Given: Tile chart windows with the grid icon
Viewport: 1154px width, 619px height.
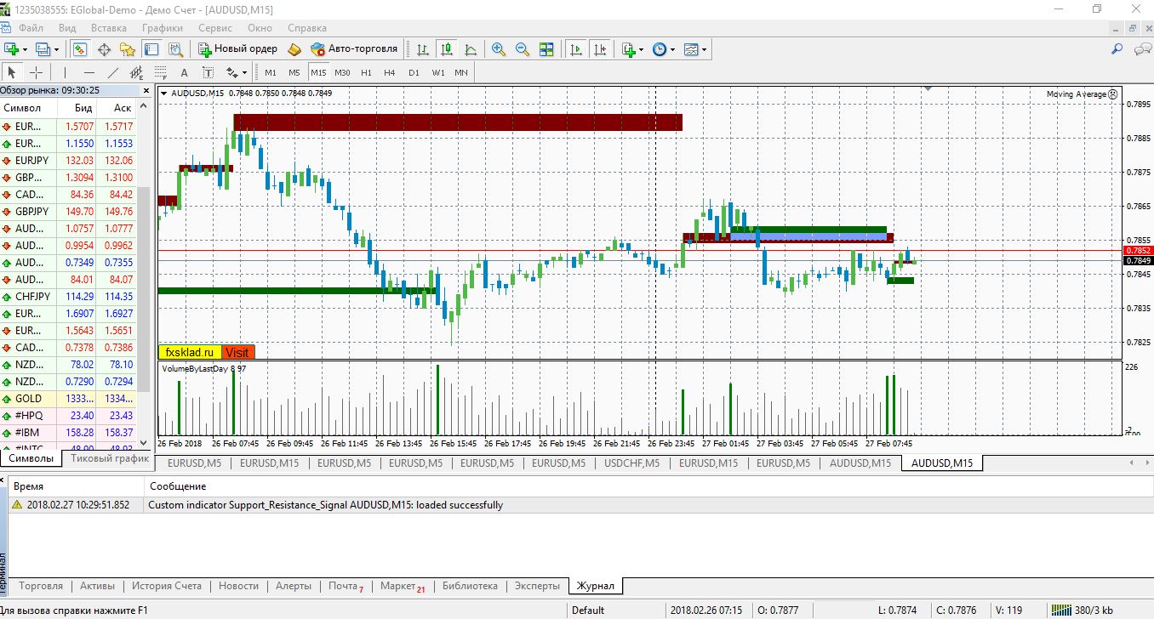Looking at the screenshot, I should 546,49.
